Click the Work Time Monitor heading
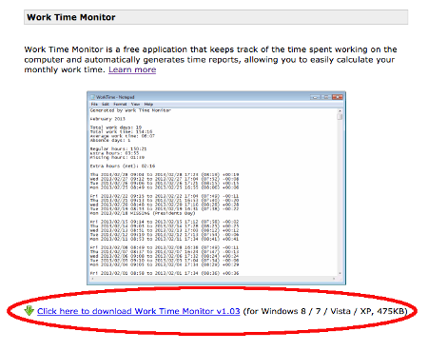The height and width of the screenshot is (351, 428). coord(71,17)
